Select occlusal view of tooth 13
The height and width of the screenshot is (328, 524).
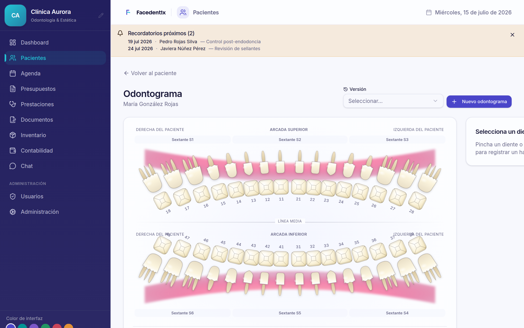coord(251,188)
